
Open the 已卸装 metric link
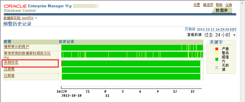point(9,76)
